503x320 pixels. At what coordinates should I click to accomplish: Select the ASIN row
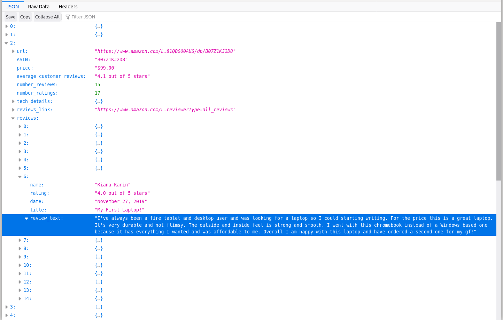pyautogui.click(x=24, y=60)
